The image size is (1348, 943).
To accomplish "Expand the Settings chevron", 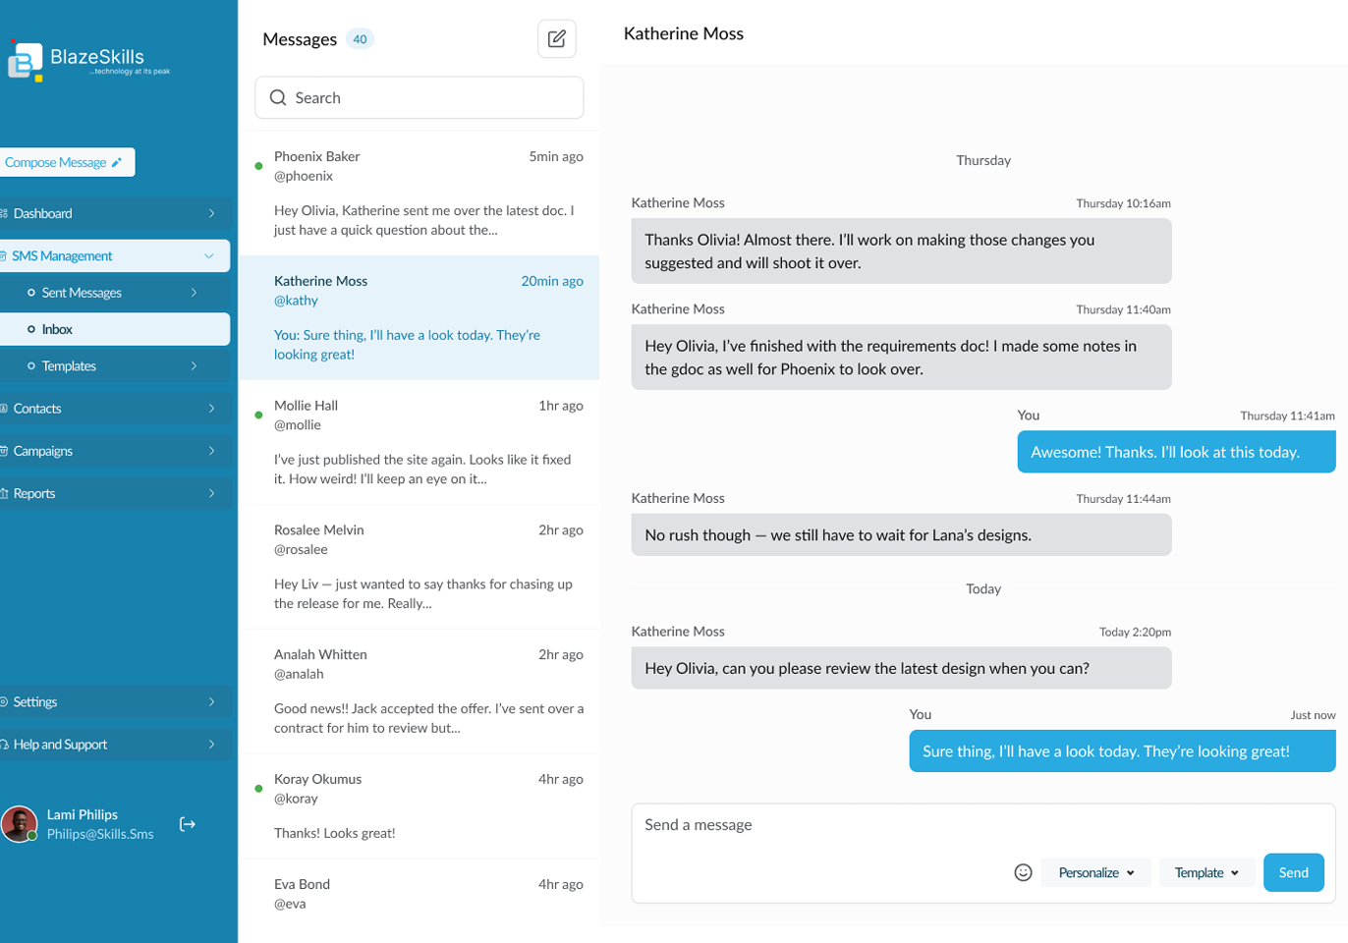I will [x=211, y=701].
